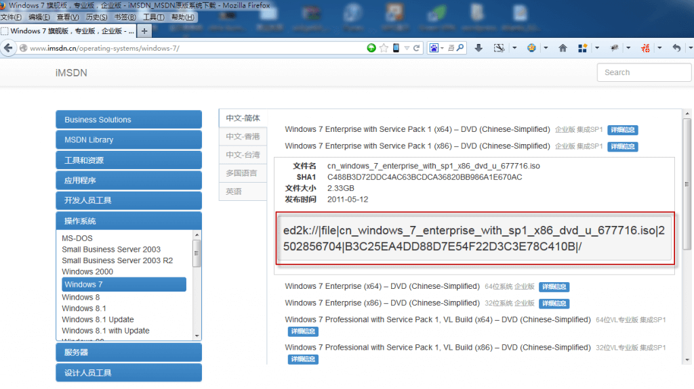Click 详细信息 for Windows 7 Enterprise SP1 x64
Image resolution: width=694 pixels, height=389 pixels.
(x=622, y=130)
